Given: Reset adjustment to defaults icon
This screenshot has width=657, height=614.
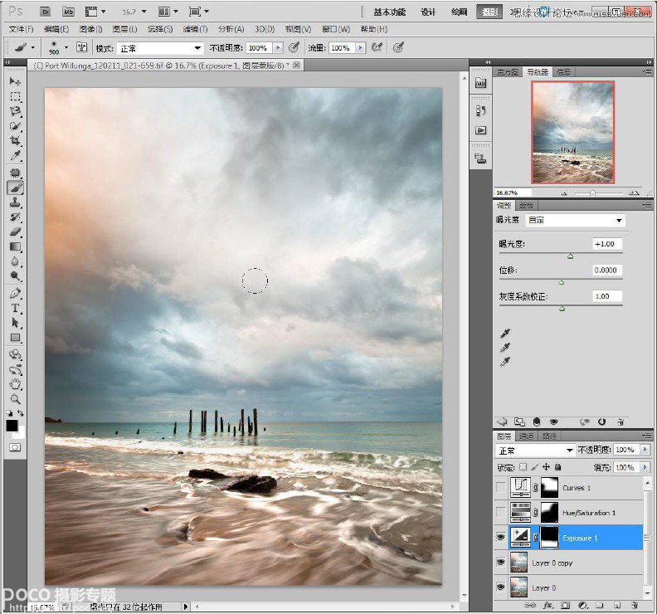Looking at the screenshot, I should click(x=601, y=422).
